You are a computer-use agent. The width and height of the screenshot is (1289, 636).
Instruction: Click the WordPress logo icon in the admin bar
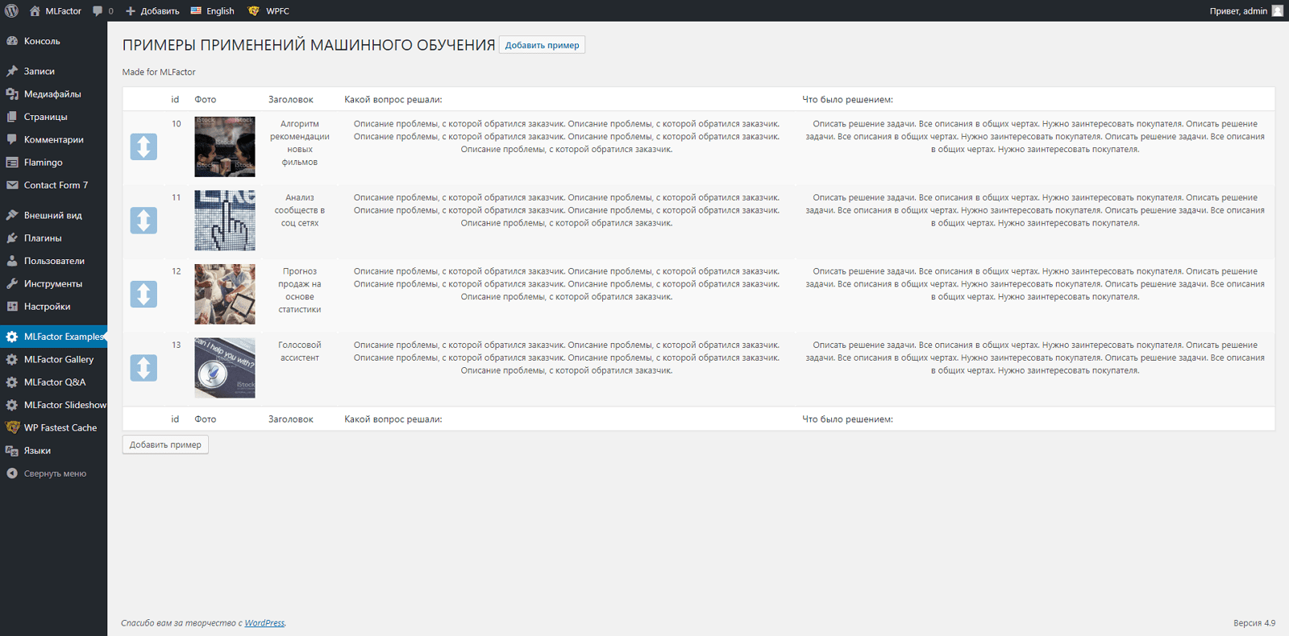[11, 10]
